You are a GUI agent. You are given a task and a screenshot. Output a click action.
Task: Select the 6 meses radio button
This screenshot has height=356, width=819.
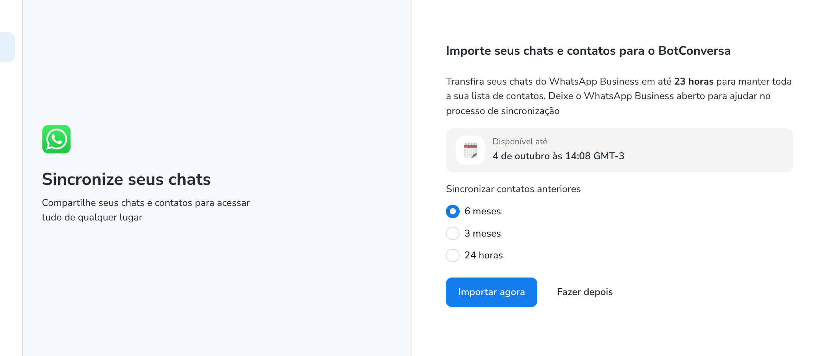tap(453, 211)
